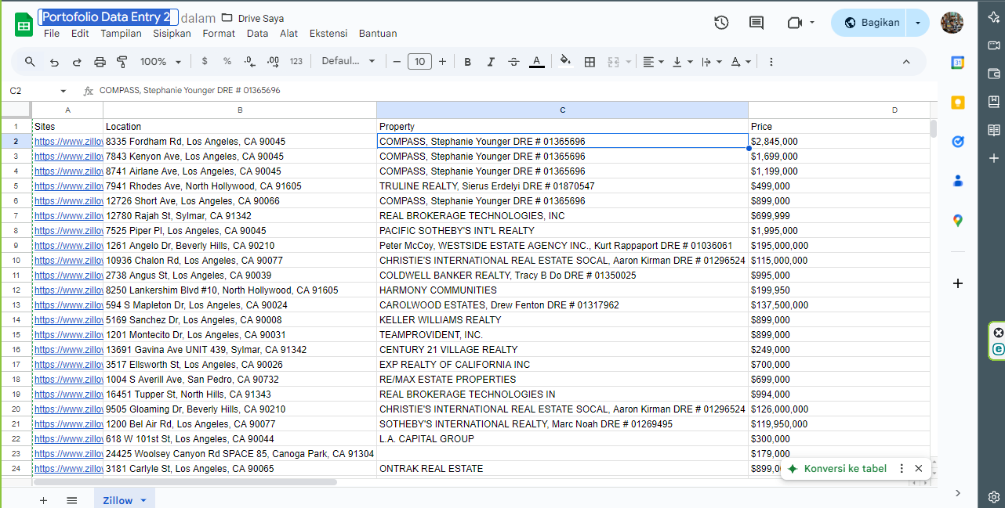Image resolution: width=1005 pixels, height=508 pixels.
Task: Open Gemini sparkle icon
Action: click(993, 17)
